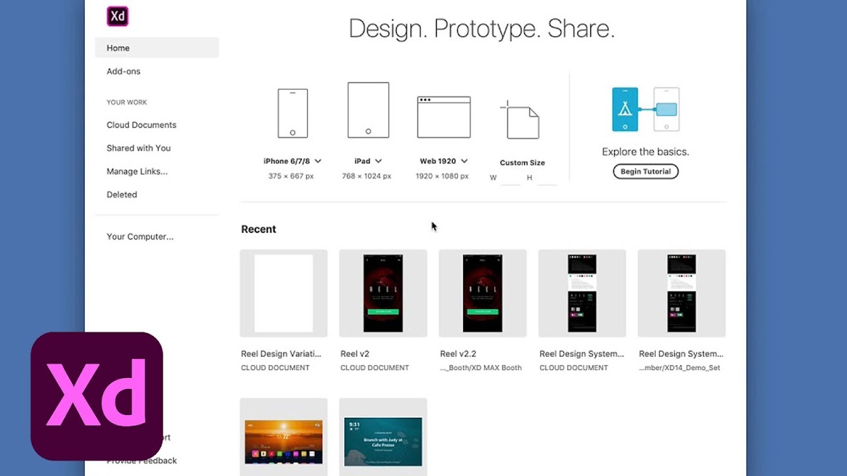Click the custom width W field
Viewport: 847px width, 476px height.
pos(511,178)
